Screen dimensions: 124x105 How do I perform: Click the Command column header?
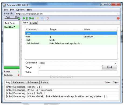pos(37,29)
